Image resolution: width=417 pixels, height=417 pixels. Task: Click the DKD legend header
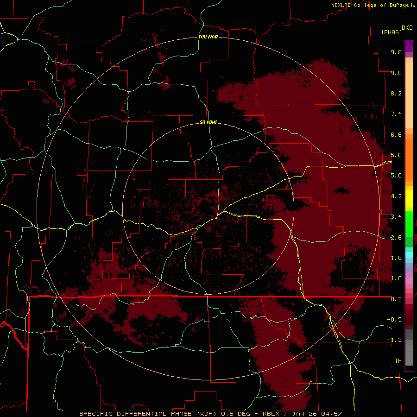tap(407, 28)
